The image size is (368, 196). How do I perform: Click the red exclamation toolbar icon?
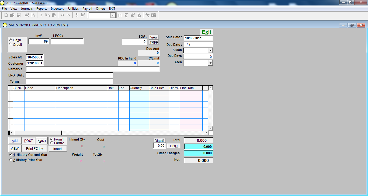[77, 15]
